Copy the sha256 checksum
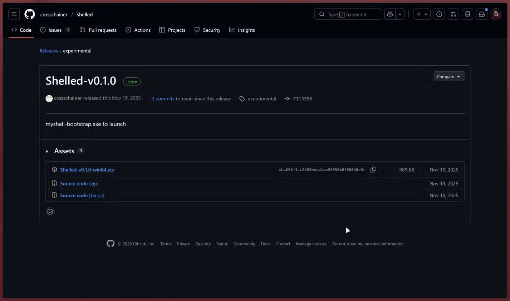Image resolution: width=510 pixels, height=301 pixels. [373, 170]
